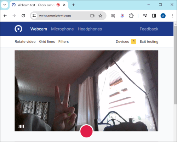This screenshot has height=142, width=177.
Task: Enter fullscreen video mode
Action: [152, 126]
